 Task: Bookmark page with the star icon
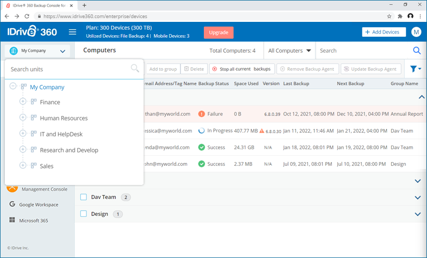click(389, 17)
